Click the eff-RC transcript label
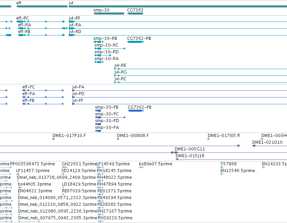 (23, 18)
